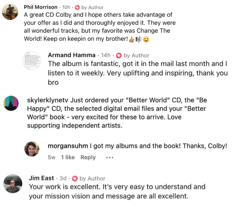Open morgansuhm's profile photo
Image resolution: width=232 pixels, height=205 pixels.
[x=32, y=149]
